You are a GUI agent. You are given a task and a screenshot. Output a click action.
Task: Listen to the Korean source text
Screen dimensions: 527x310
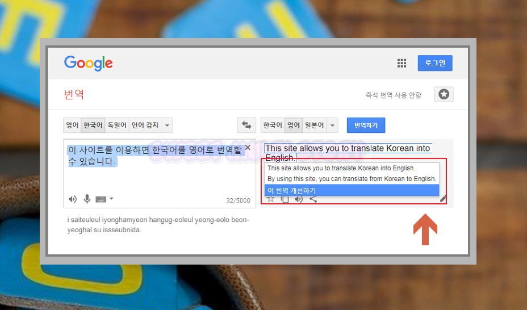[x=72, y=199]
